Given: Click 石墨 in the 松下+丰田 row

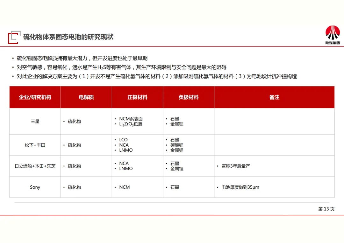Looking at the screenshot, I should click(175, 140).
